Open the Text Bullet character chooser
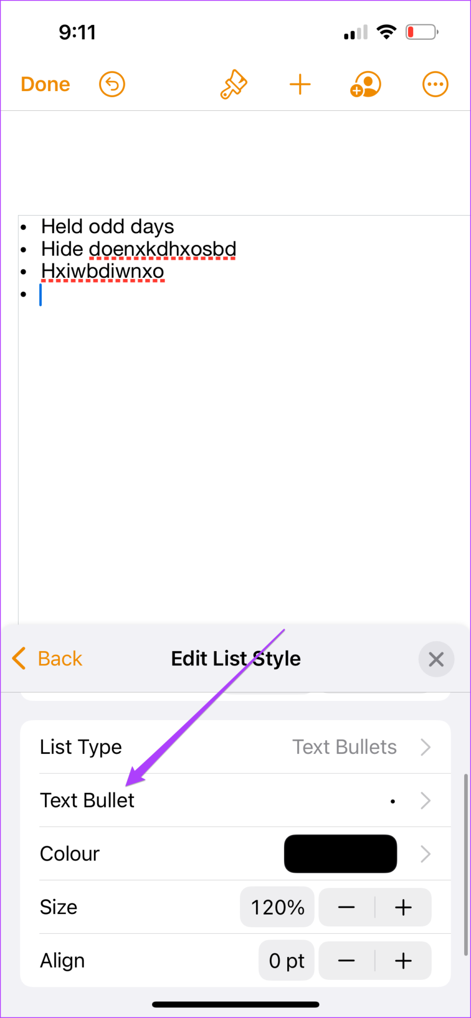This screenshot has width=471, height=1018. click(235, 800)
